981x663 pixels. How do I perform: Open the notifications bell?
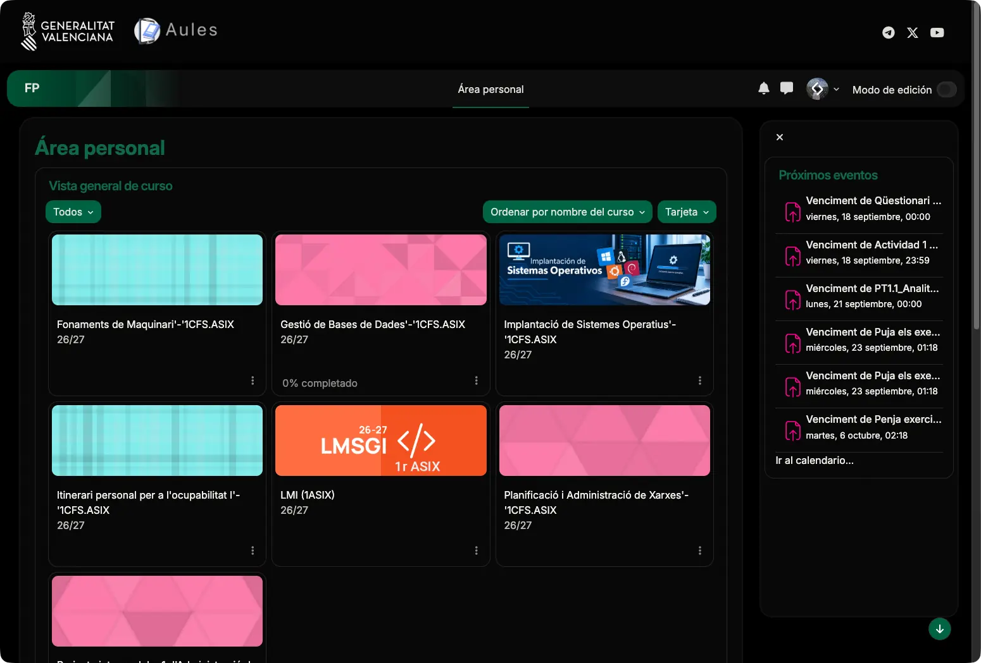coord(764,88)
